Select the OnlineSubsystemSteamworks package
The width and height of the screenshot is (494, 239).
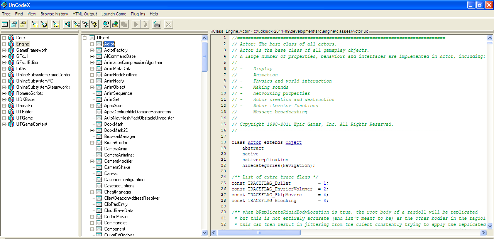[x=43, y=87]
